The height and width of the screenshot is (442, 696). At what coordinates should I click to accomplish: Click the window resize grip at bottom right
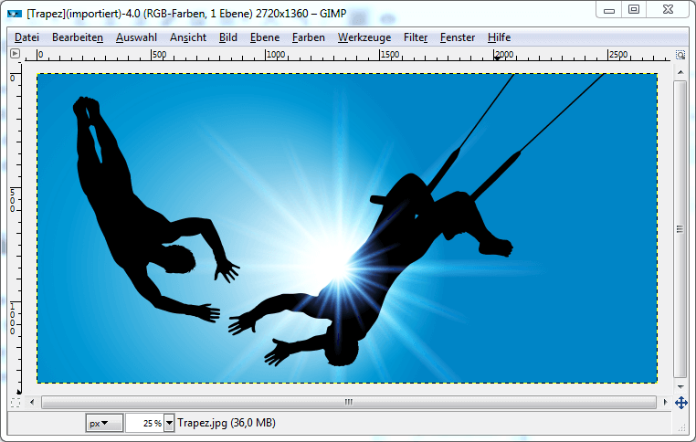pyautogui.click(x=681, y=427)
